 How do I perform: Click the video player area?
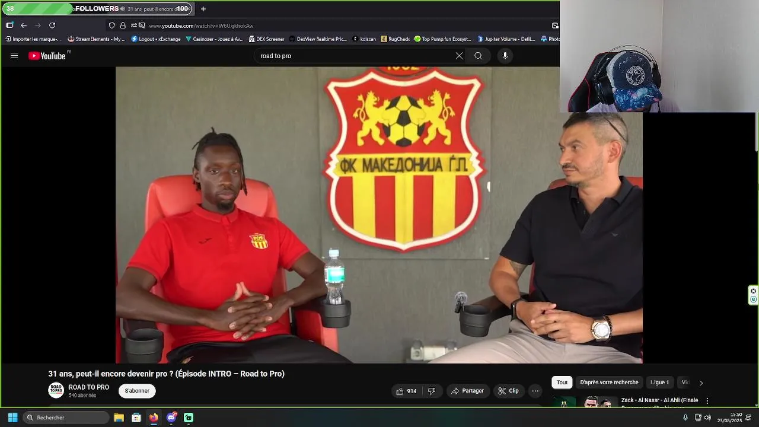[379, 215]
